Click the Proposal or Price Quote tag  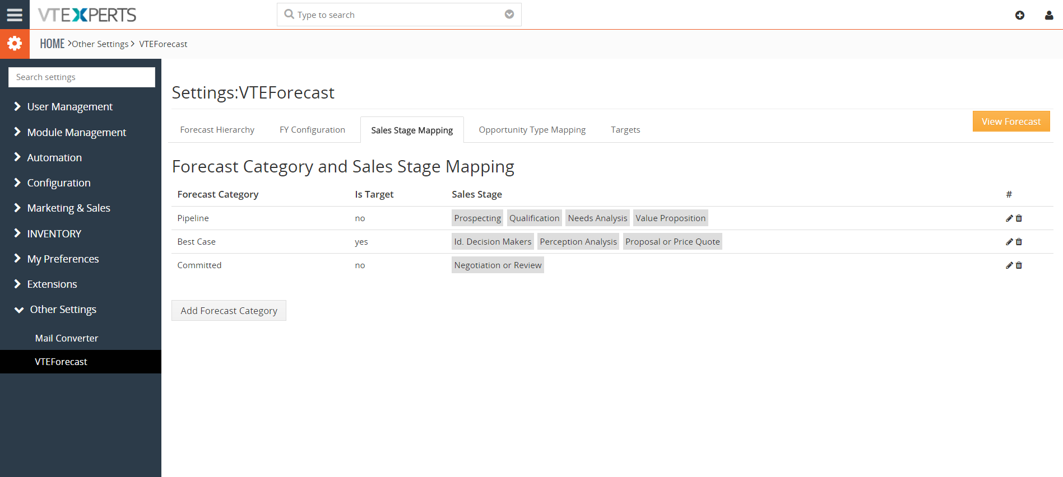(672, 242)
